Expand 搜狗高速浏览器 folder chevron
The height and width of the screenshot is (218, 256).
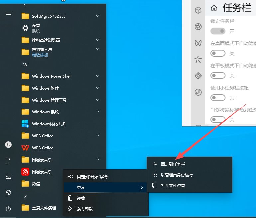(98, 40)
